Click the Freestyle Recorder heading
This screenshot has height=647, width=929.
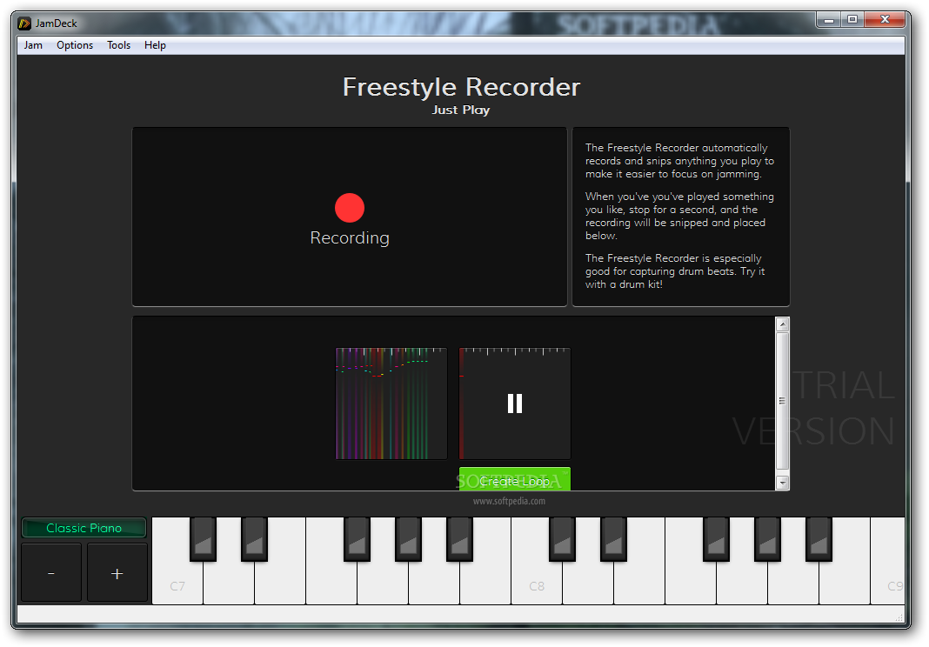coord(461,87)
